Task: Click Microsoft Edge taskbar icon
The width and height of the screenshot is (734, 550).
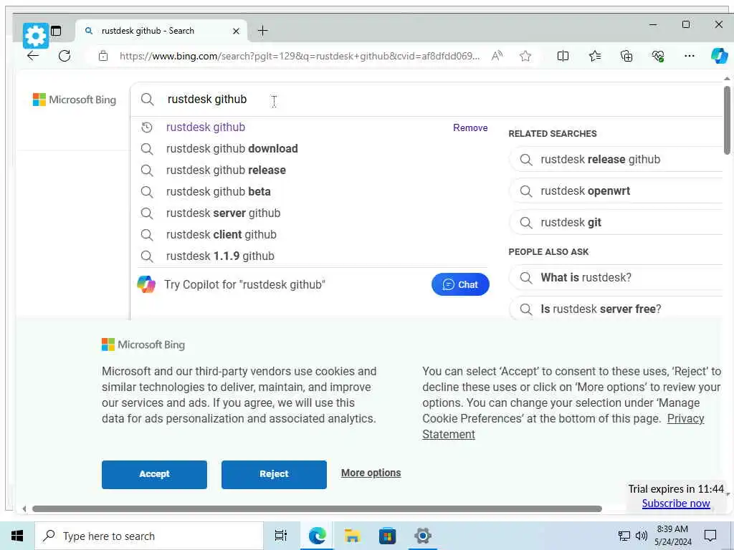Action: [x=317, y=536]
